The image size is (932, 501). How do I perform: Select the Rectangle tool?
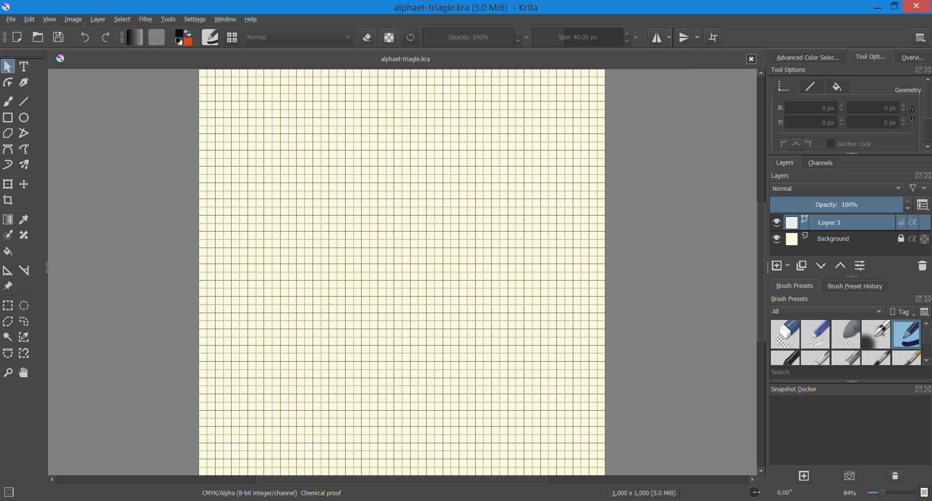click(x=8, y=117)
